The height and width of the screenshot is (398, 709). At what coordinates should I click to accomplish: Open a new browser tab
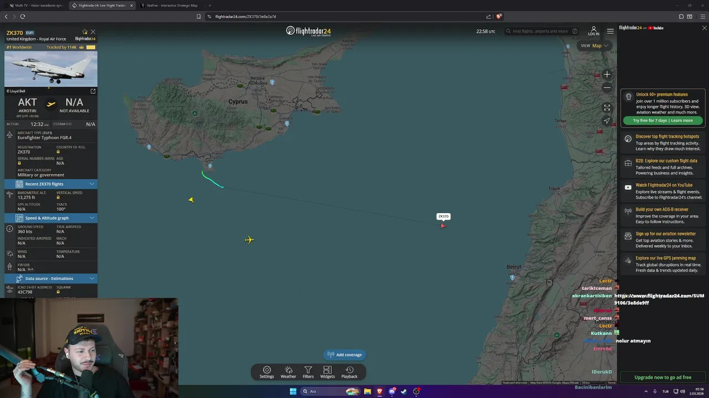click(x=209, y=6)
